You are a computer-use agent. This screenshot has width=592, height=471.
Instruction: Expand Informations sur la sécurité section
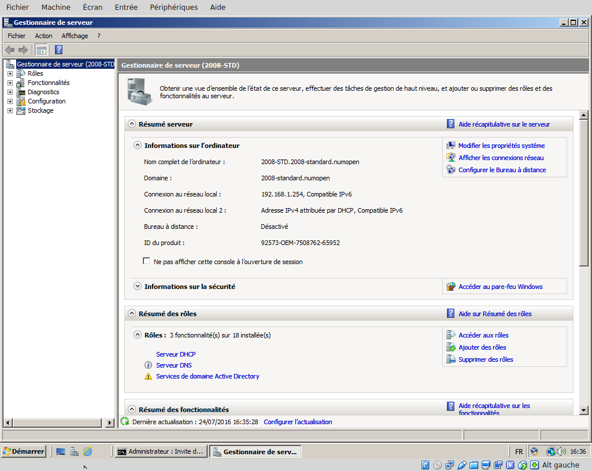(138, 286)
